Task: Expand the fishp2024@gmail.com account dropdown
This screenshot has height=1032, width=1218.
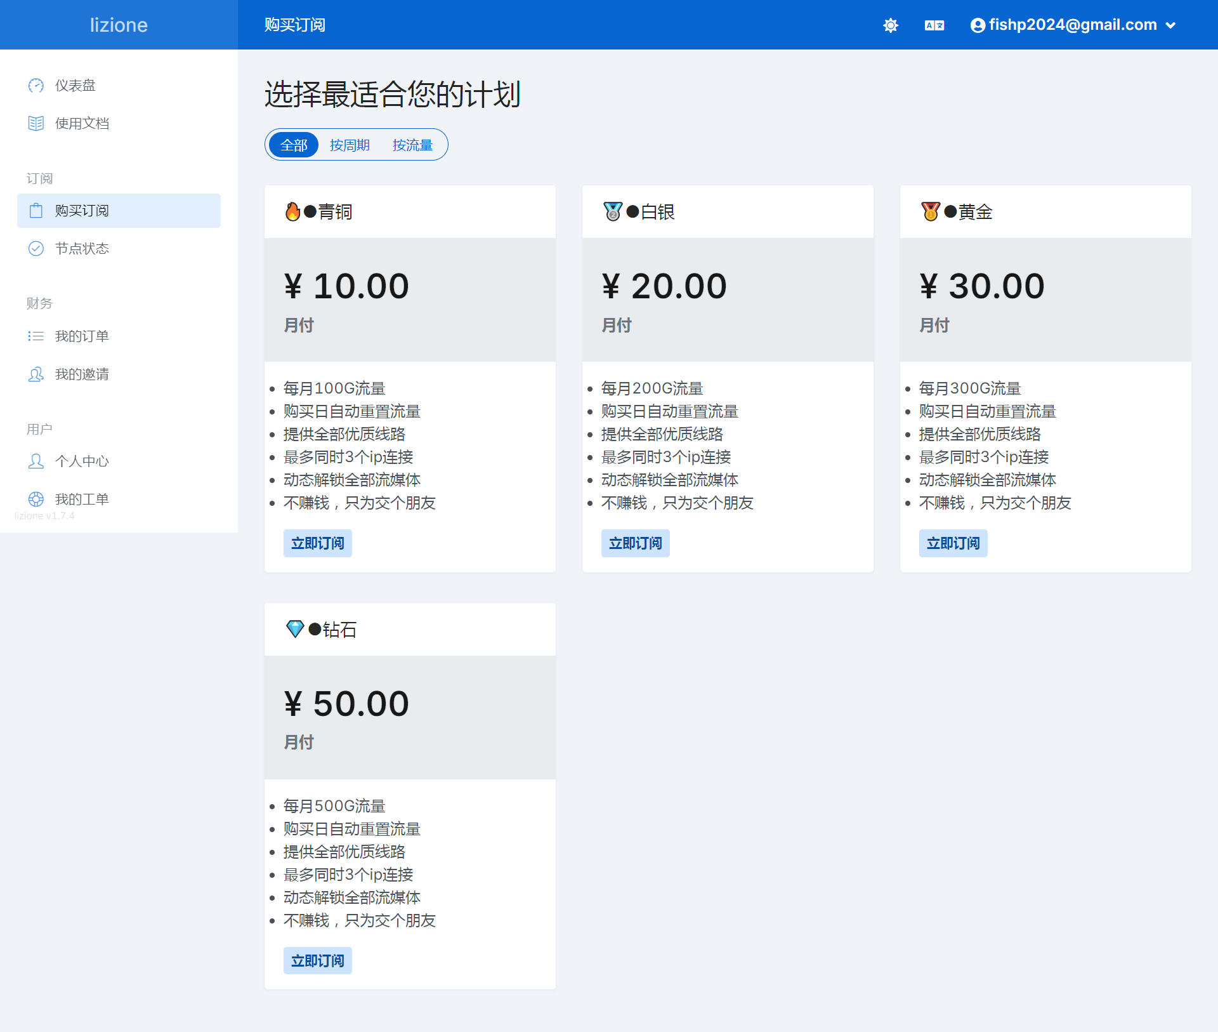Action: [x=1073, y=25]
